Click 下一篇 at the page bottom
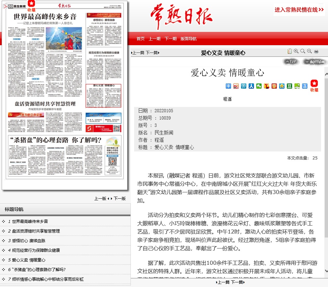 (x=238, y=282)
